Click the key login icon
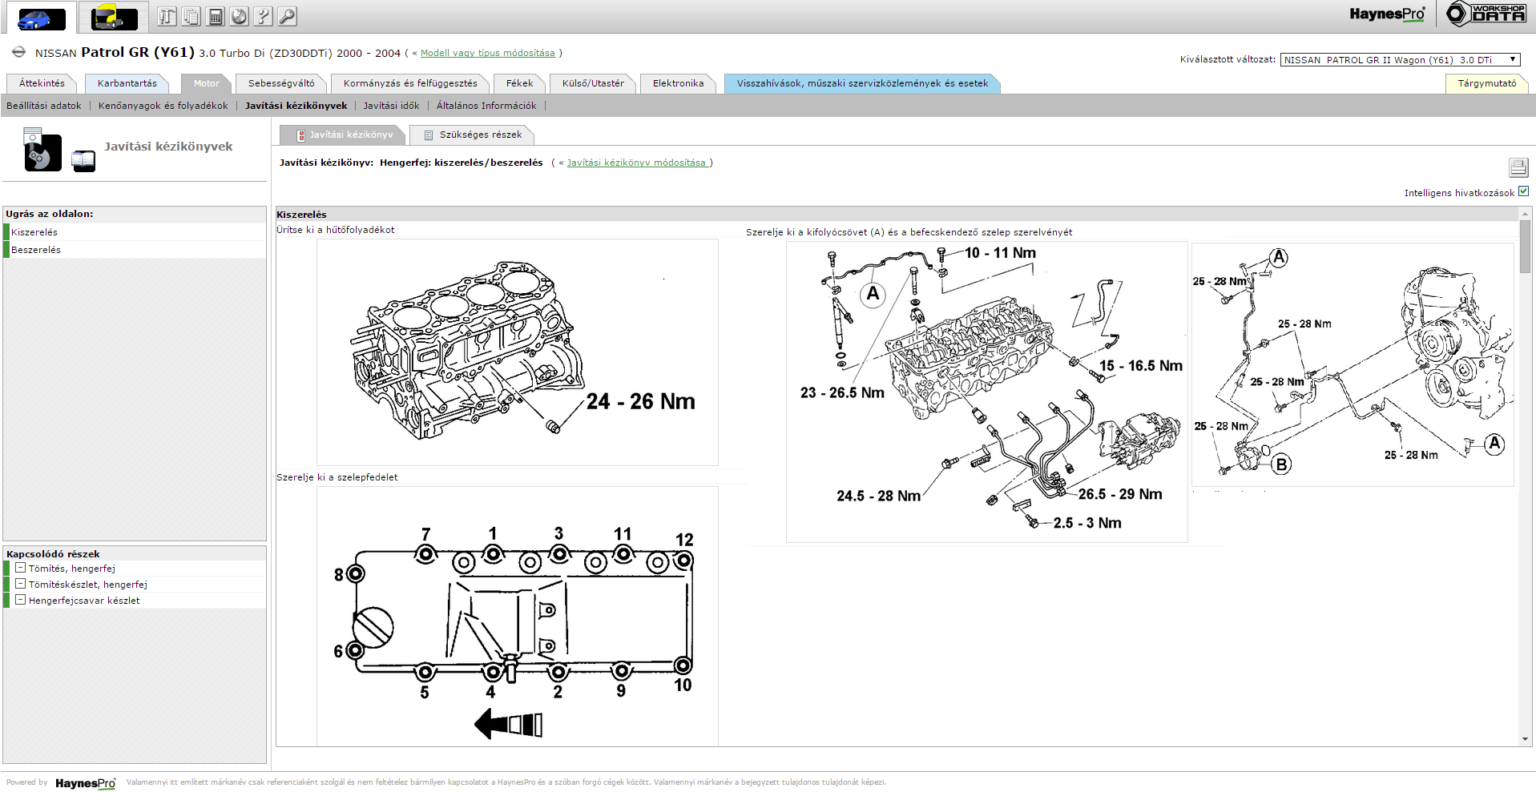The height and width of the screenshot is (808, 1536). 287,16
